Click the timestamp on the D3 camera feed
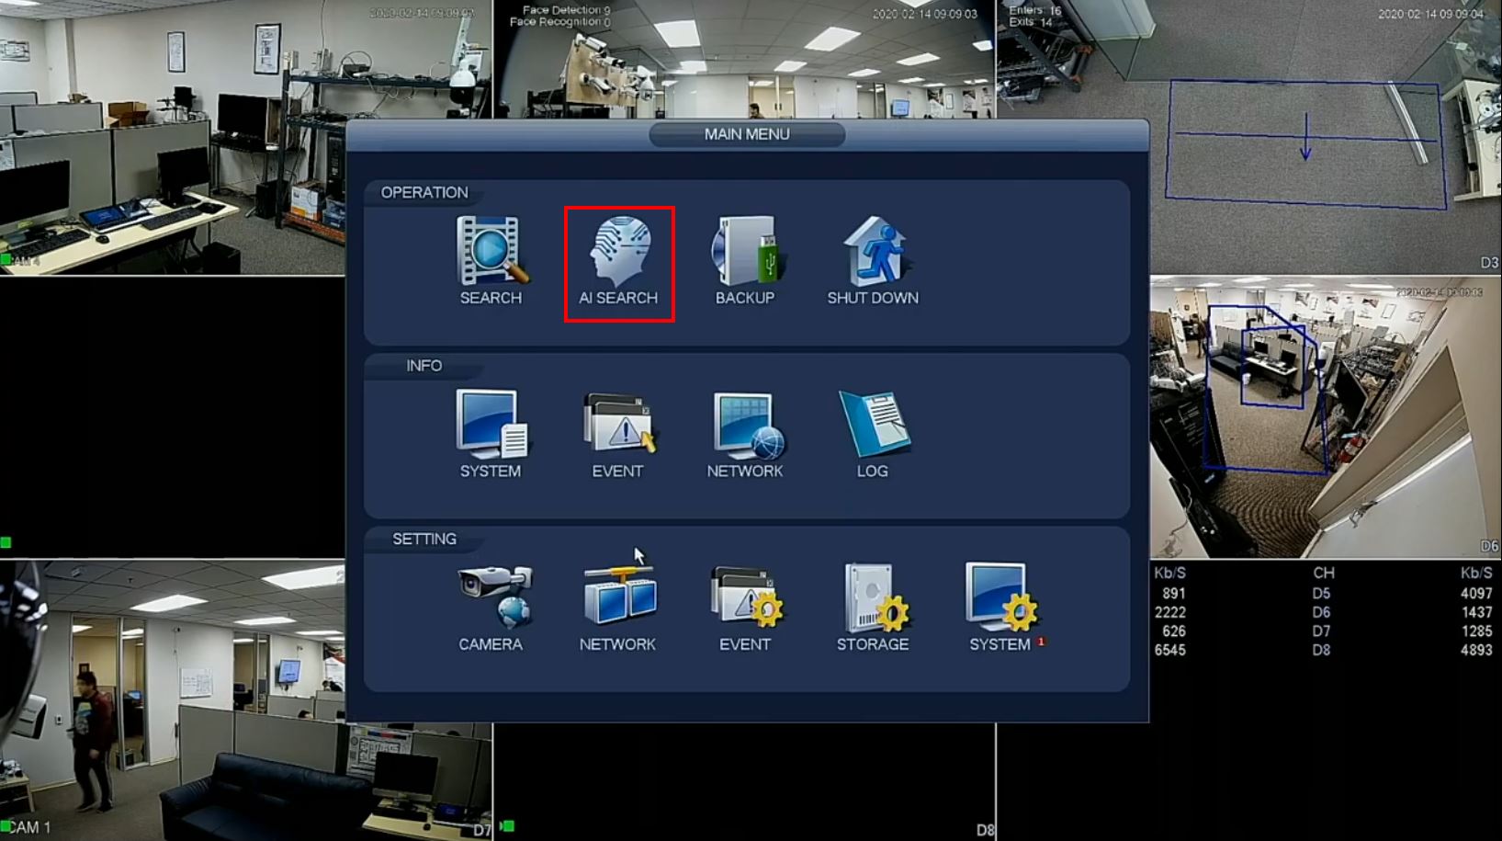This screenshot has width=1502, height=841. (1430, 14)
